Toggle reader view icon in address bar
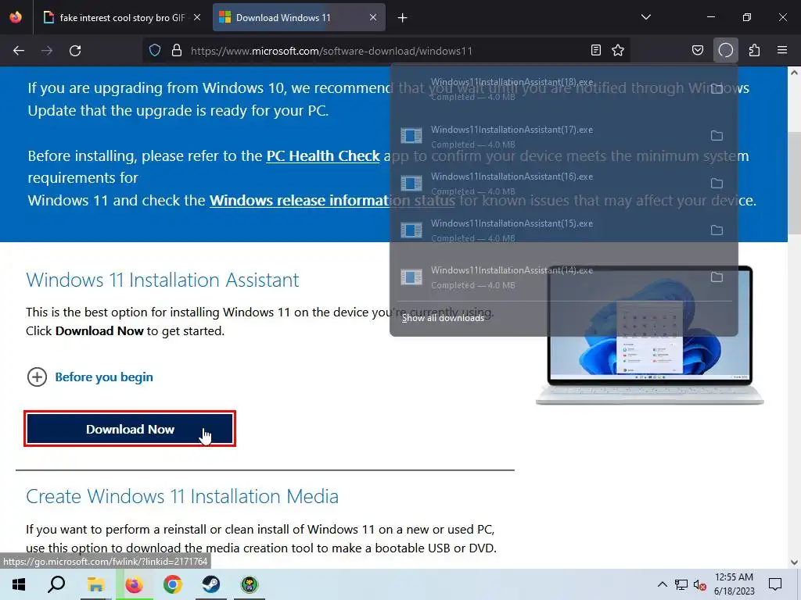The width and height of the screenshot is (801, 600). [x=595, y=50]
